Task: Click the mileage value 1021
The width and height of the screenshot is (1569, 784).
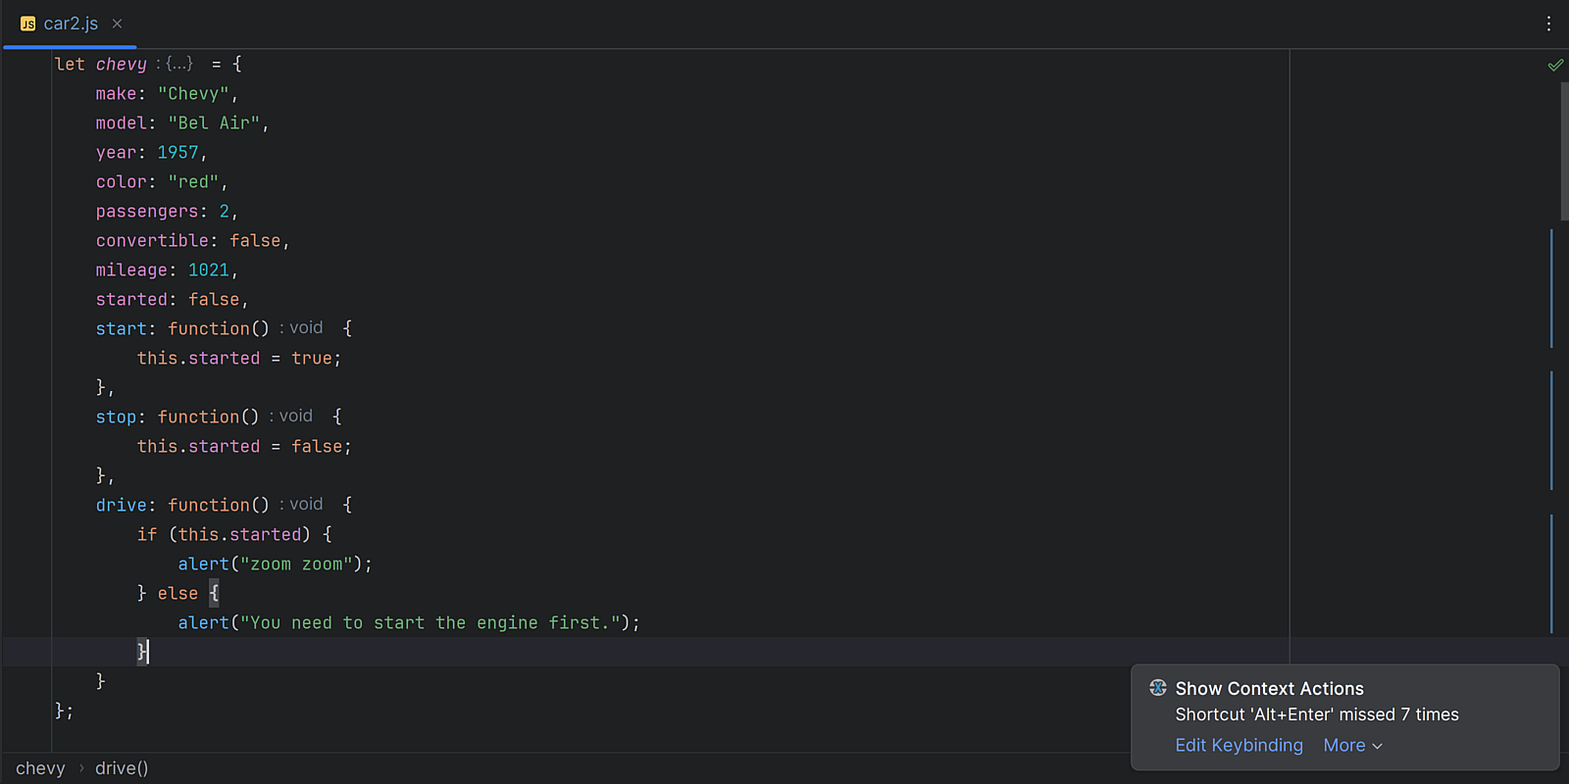Action: [209, 269]
